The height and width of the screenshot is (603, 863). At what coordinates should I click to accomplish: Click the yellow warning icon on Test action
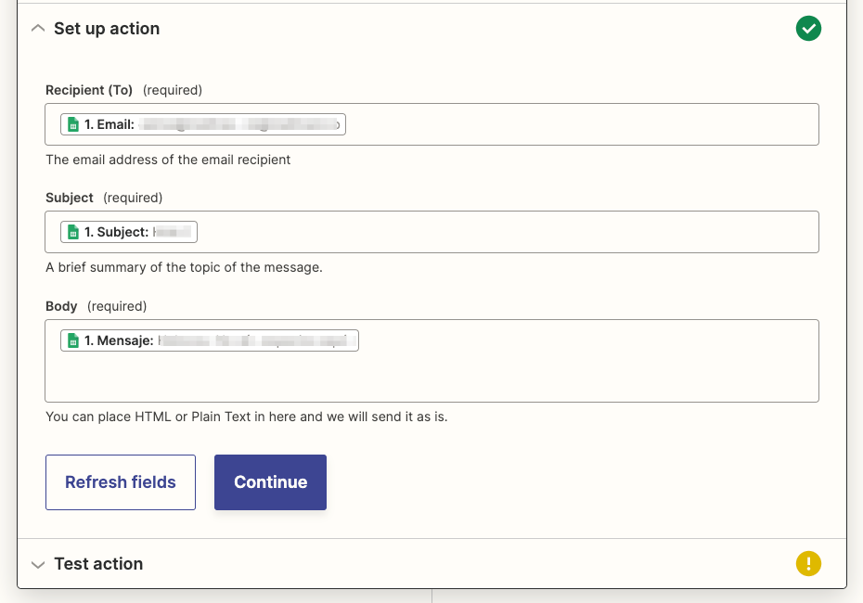click(808, 563)
